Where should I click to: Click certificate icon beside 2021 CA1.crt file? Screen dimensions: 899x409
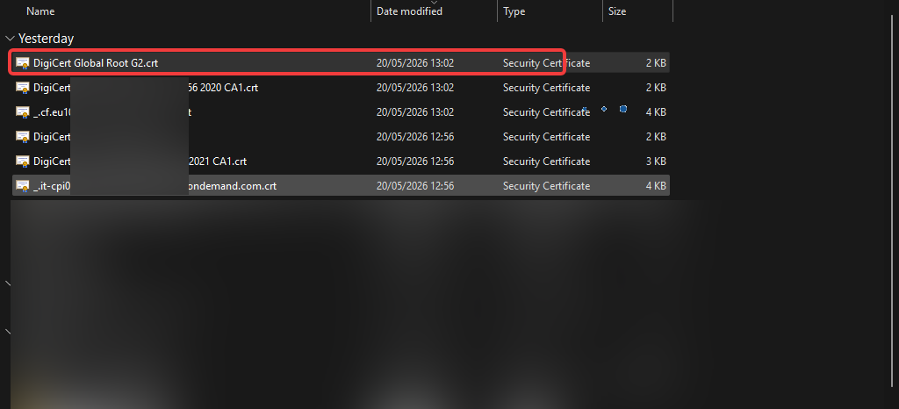pos(22,161)
